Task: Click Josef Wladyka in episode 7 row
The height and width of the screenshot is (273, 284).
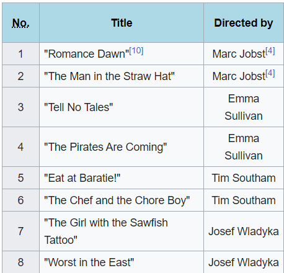Action: (x=244, y=231)
